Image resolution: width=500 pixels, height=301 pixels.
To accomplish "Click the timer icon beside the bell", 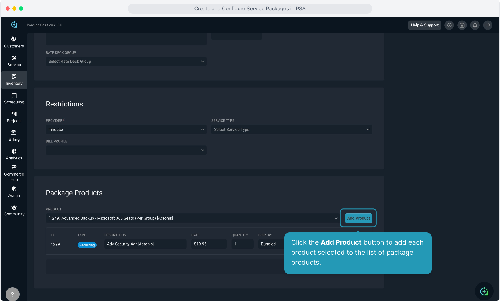I will tap(462, 25).
